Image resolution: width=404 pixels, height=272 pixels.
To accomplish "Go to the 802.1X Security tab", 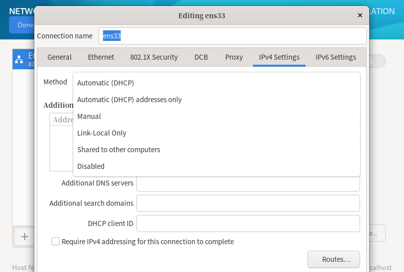I will [154, 57].
